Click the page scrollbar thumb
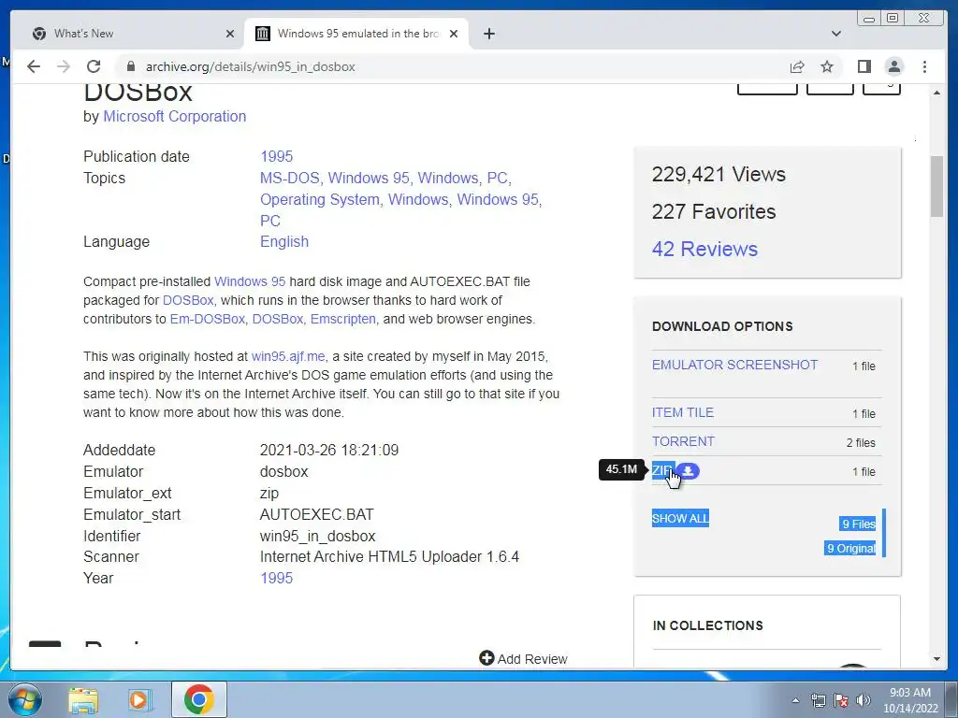 936,186
